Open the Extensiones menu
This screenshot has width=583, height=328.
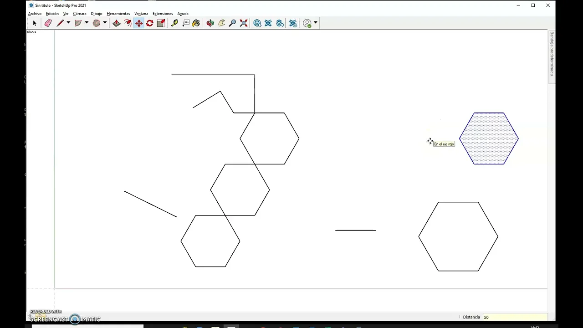163,14
